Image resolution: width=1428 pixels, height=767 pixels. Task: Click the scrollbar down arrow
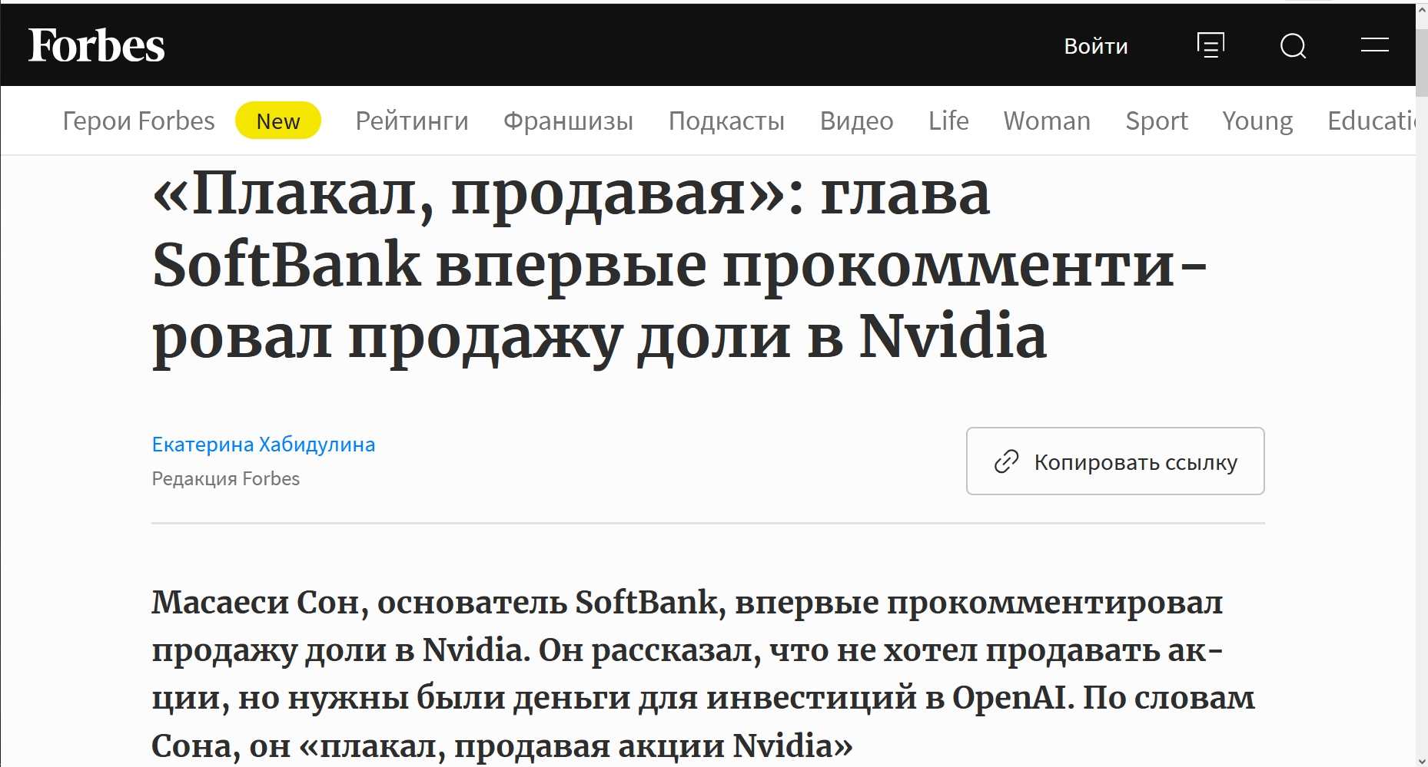tap(1422, 761)
